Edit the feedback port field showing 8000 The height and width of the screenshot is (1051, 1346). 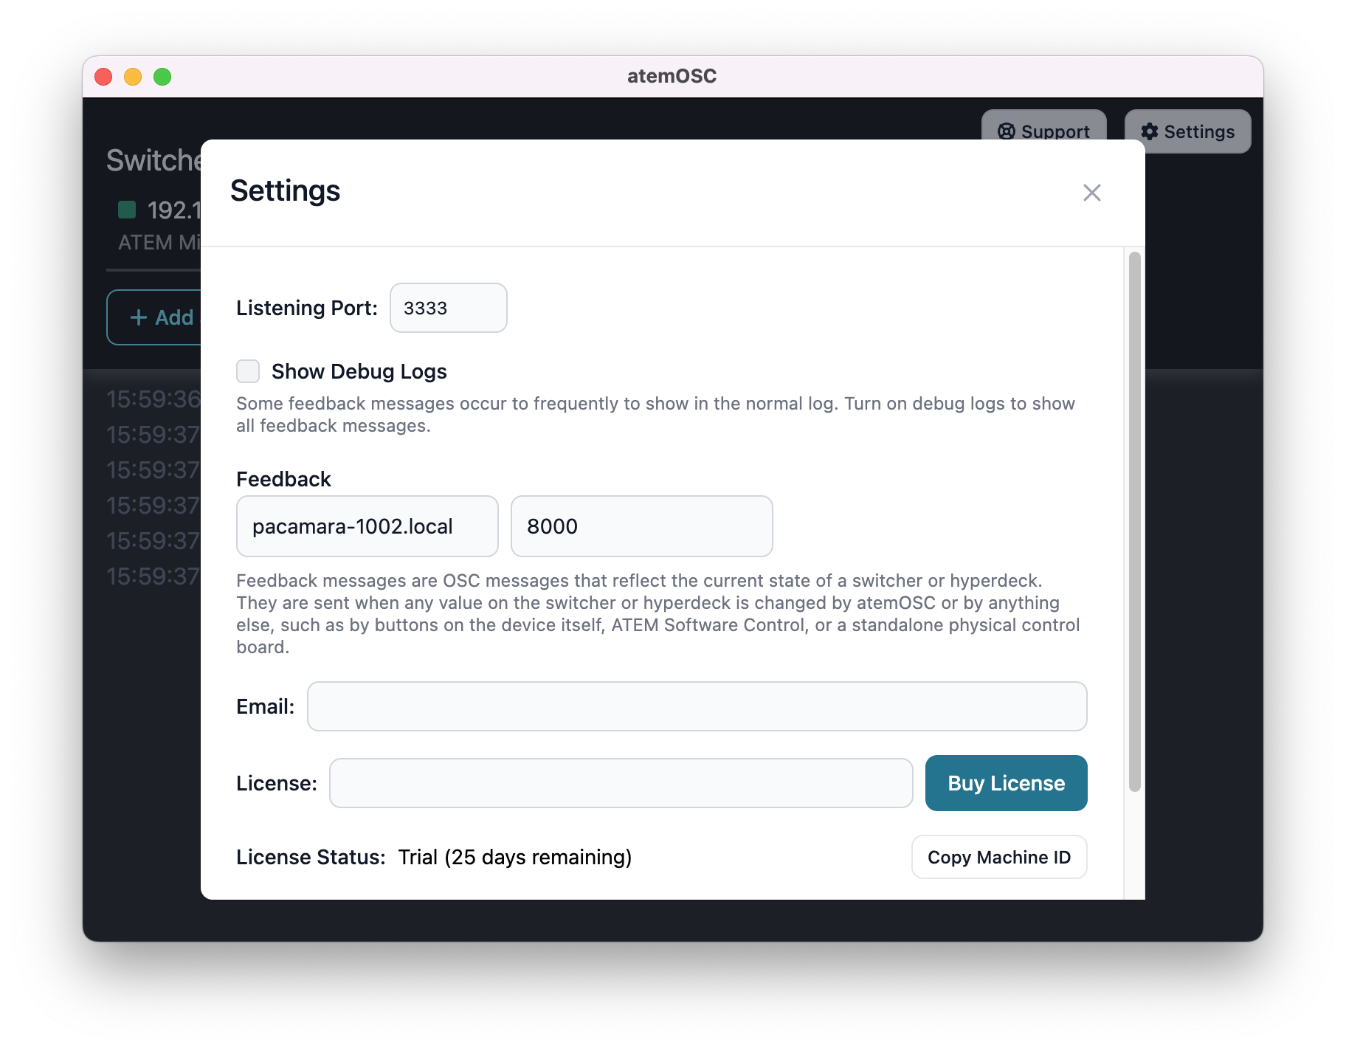pyautogui.click(x=641, y=526)
